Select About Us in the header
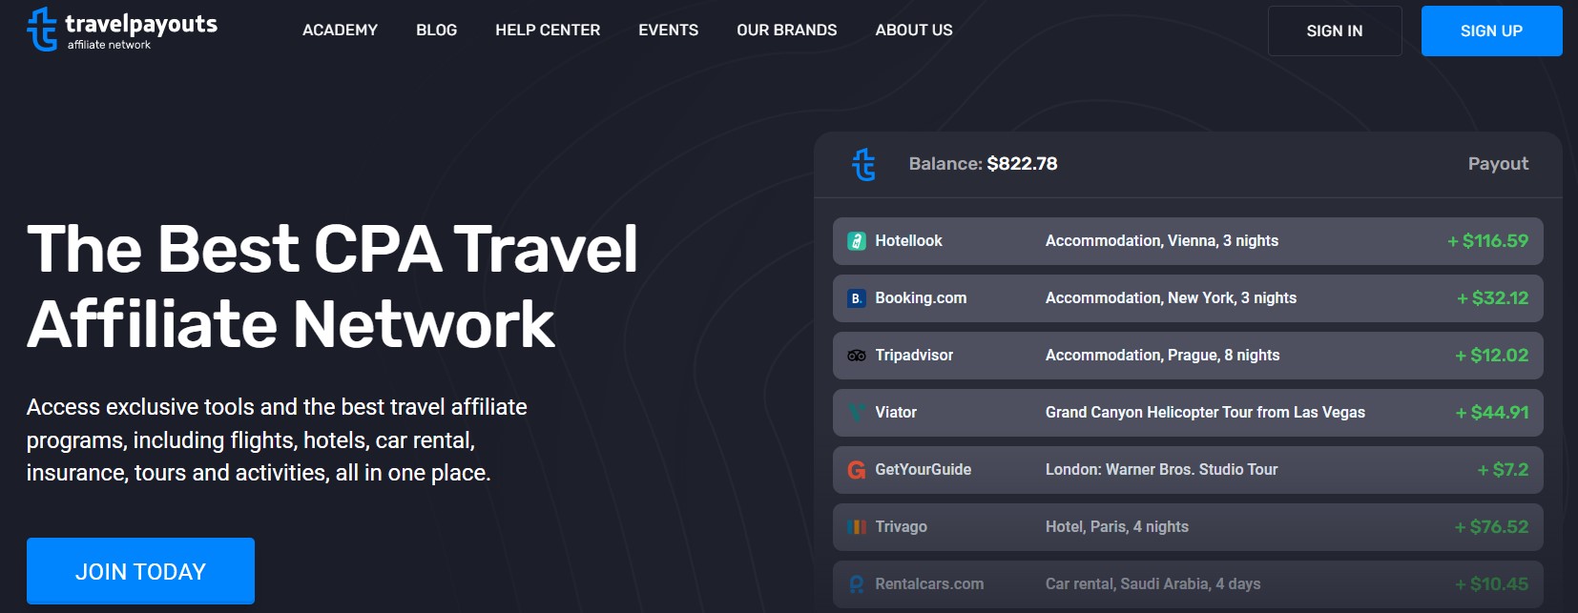1578x613 pixels. 913,31
